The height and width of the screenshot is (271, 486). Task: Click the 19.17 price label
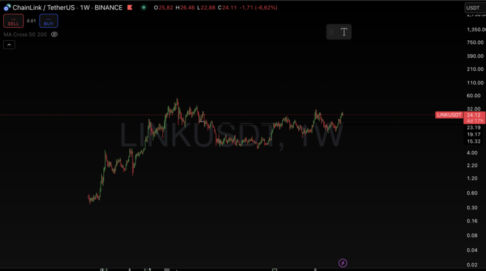click(x=473, y=134)
